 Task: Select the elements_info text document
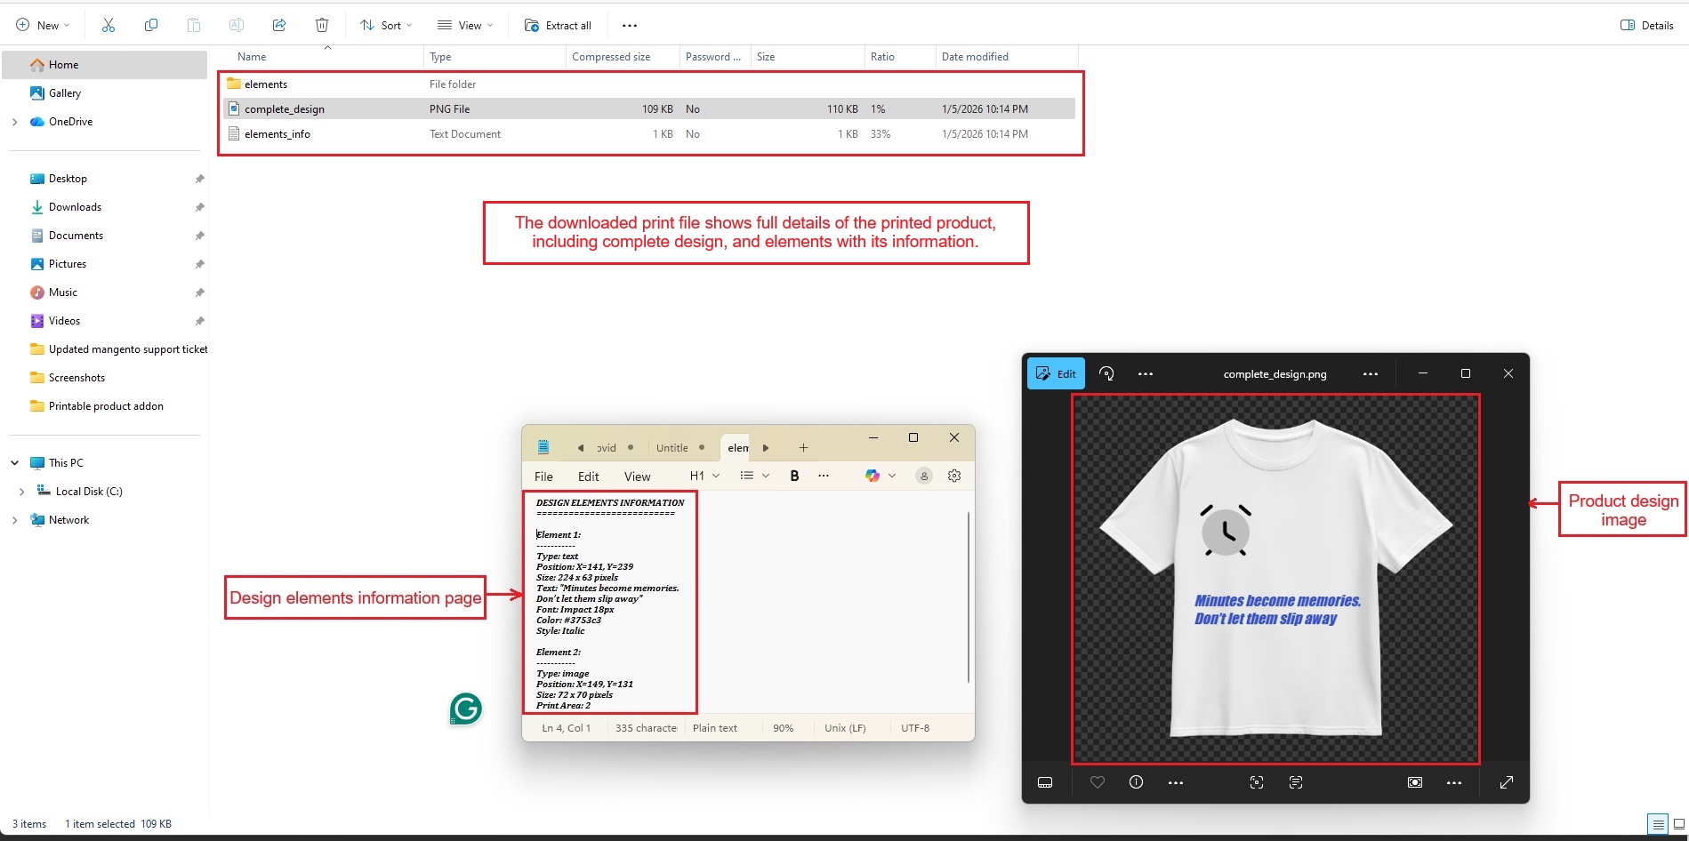(x=277, y=134)
